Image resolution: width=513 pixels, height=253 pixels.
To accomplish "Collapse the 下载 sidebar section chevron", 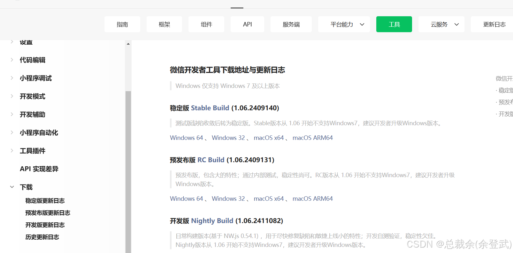I will click(x=12, y=187).
